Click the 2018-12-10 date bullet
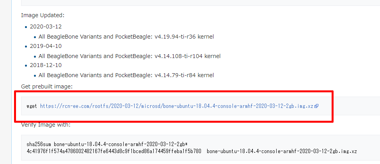Image resolution: width=380 pixels, height=164 pixels. (x=46, y=65)
